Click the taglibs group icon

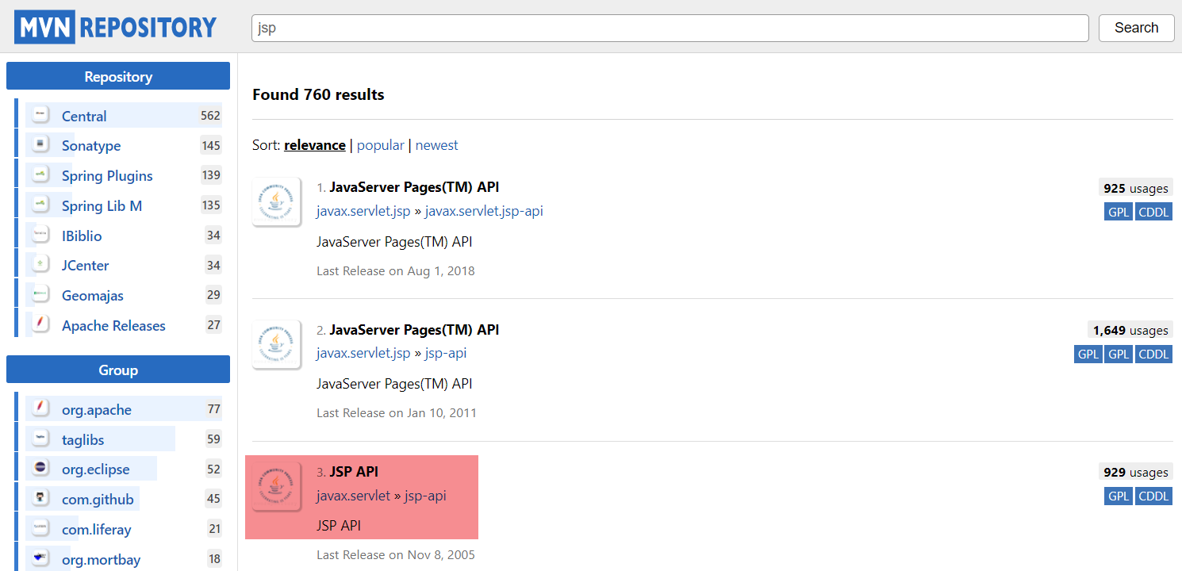tap(41, 439)
